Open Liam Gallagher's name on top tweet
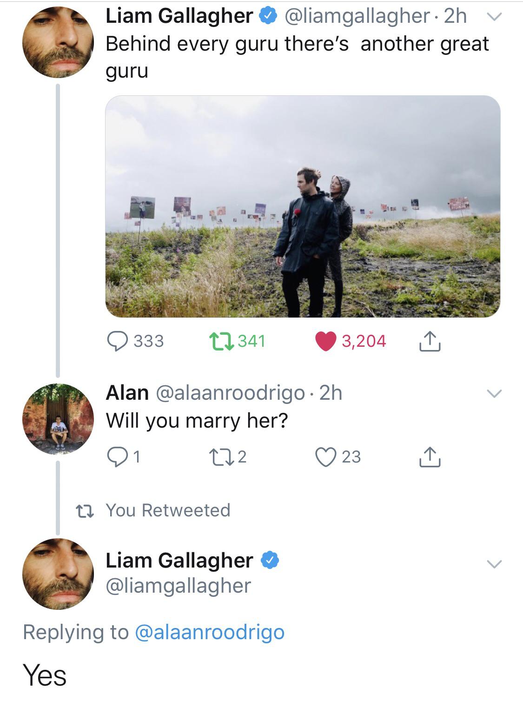Screen dimensions: 523x707 click(179, 16)
